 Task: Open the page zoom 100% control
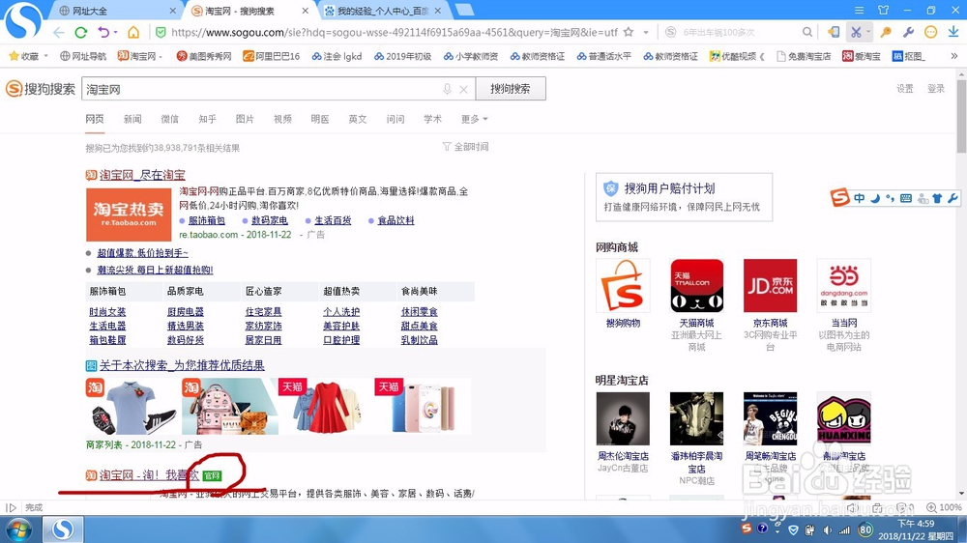(944, 507)
